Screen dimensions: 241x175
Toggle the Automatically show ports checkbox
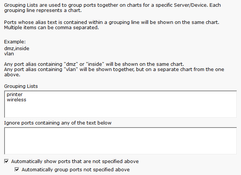coord(6,162)
